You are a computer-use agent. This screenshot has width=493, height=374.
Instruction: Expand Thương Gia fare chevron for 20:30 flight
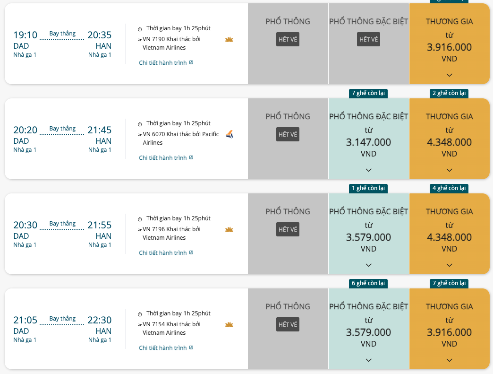point(449,265)
